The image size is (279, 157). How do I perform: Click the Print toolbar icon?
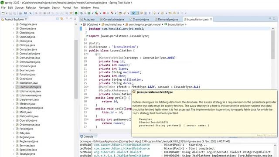[20, 13]
